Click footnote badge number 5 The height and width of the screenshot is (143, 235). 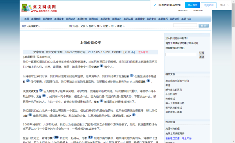[x=41, y=90]
